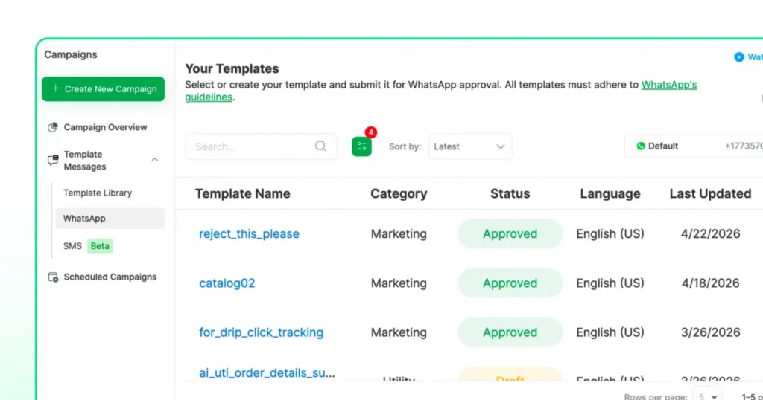The width and height of the screenshot is (763, 400).
Task: Select the WhatsApp submenu item
Action: (110, 219)
